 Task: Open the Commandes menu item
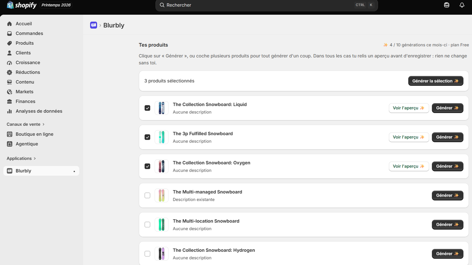pyautogui.click(x=41, y=34)
